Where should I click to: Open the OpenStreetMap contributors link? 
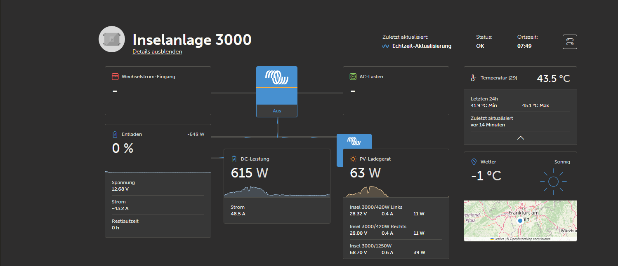click(x=529, y=239)
